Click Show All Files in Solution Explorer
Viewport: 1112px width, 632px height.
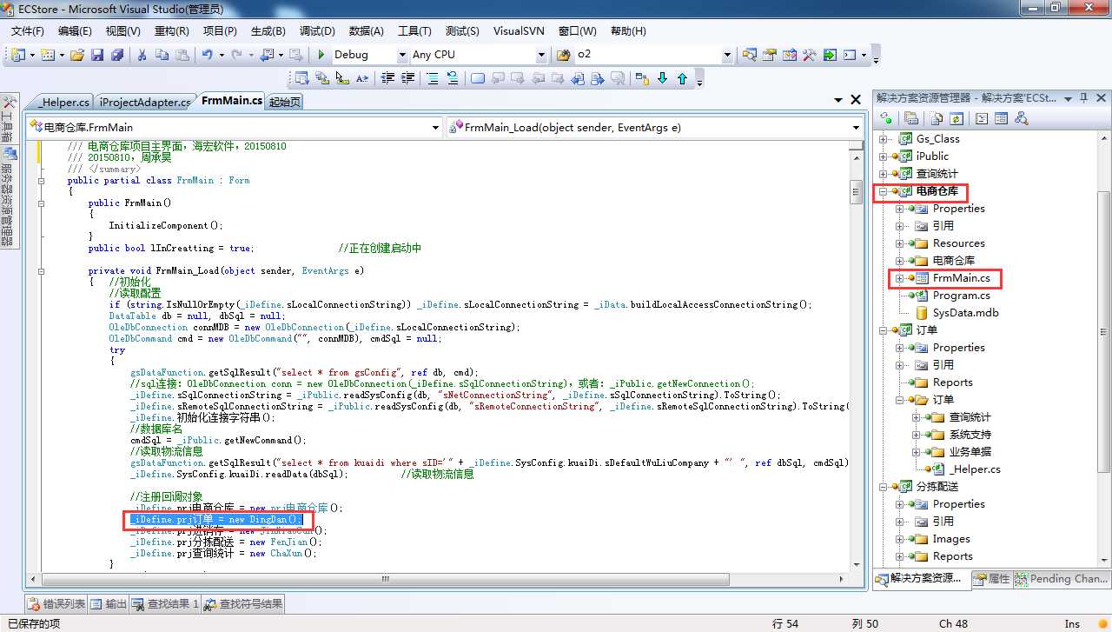click(936, 118)
